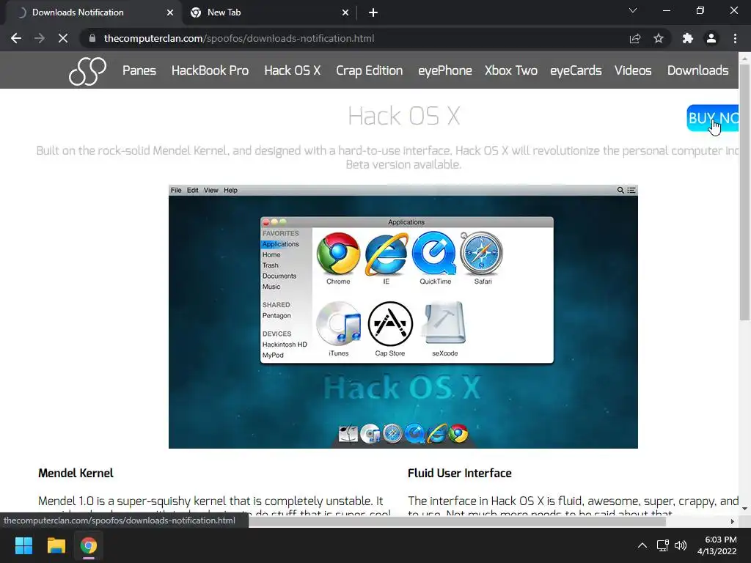
Task: Open the tab search chevron
Action: coord(633,10)
